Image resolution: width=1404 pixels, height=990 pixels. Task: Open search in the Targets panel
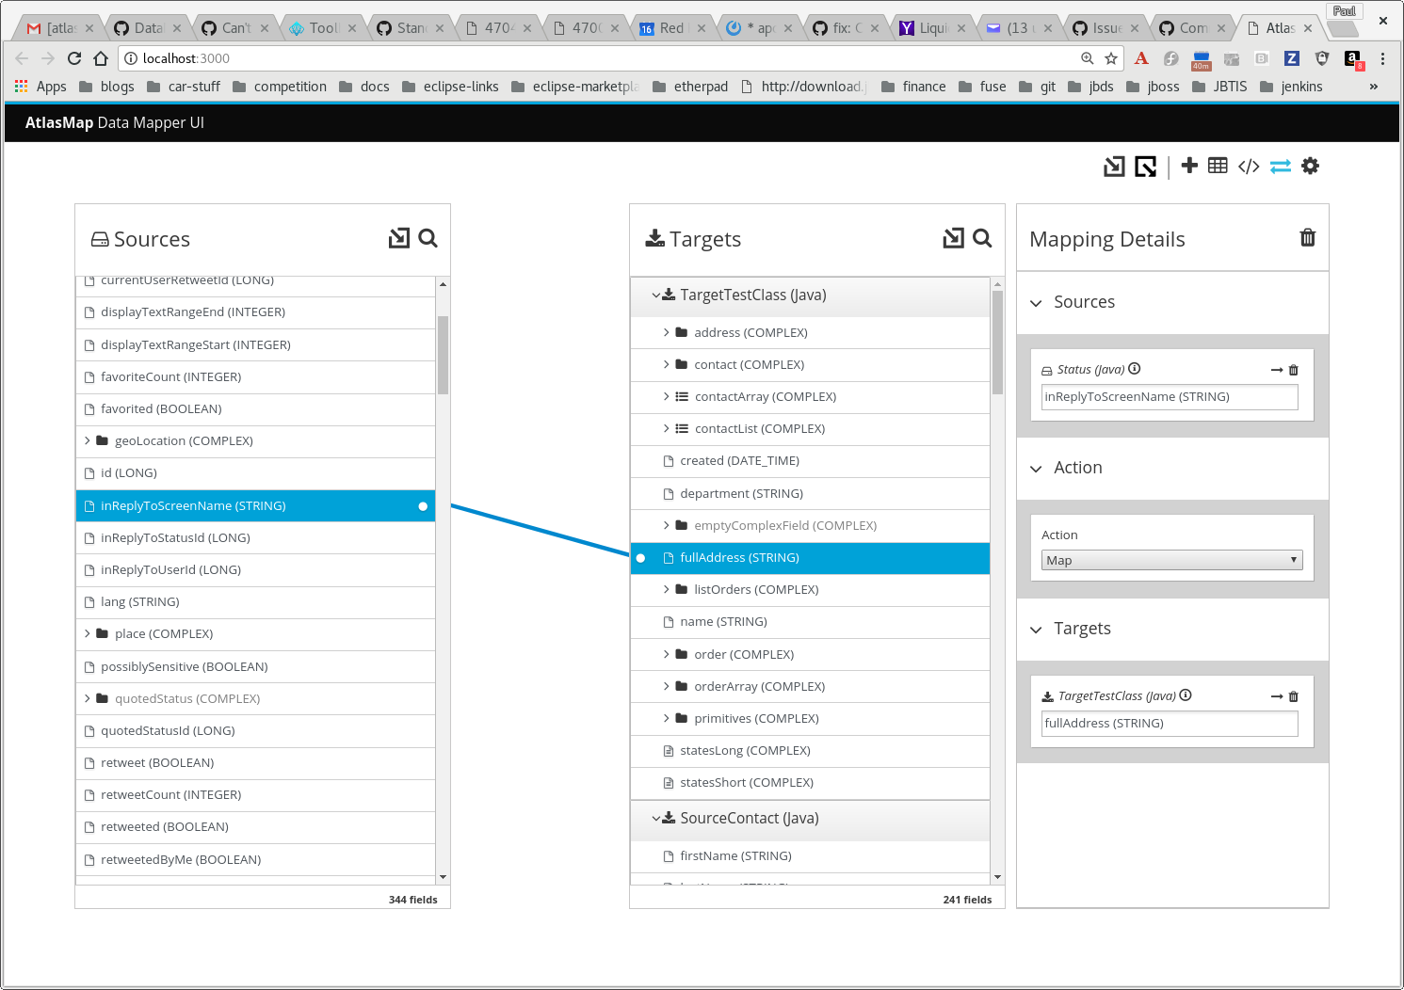tap(982, 238)
